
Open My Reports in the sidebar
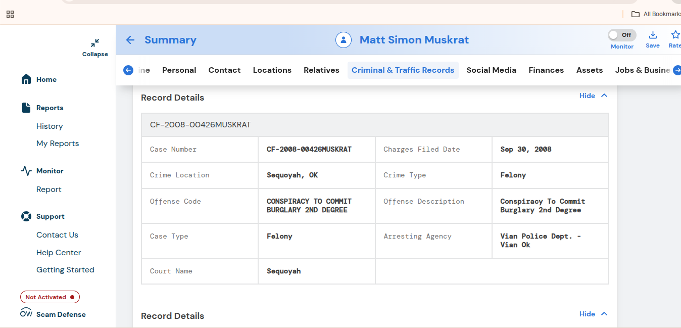[58, 144]
